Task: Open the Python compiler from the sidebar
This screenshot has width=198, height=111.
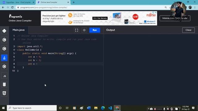Action: [4, 31]
